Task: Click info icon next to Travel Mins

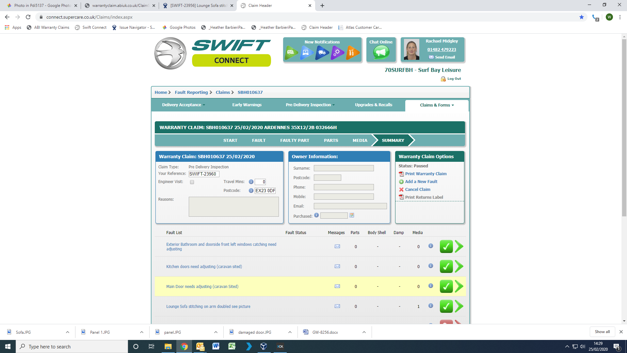Action: point(251,182)
